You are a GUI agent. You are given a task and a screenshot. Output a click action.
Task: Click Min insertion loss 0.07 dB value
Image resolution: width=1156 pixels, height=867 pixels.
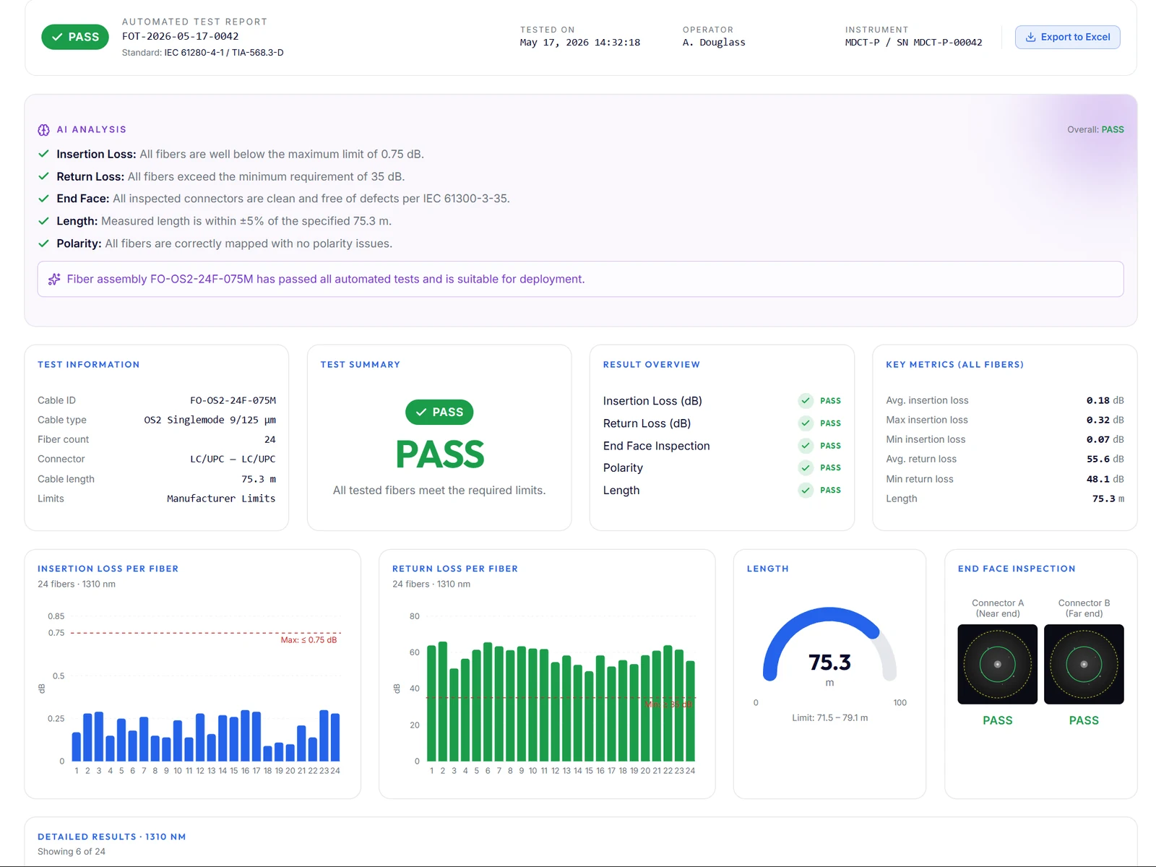tap(1105, 439)
